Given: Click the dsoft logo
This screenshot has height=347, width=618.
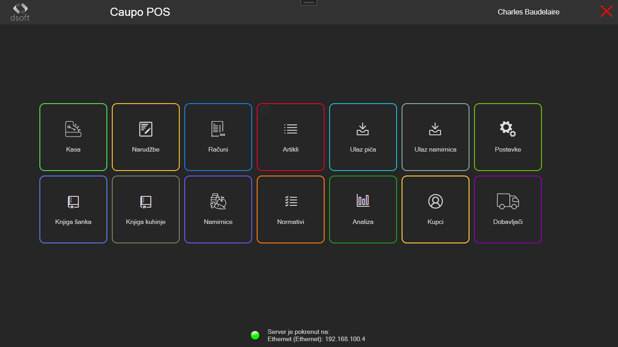Looking at the screenshot, I should pos(20,12).
